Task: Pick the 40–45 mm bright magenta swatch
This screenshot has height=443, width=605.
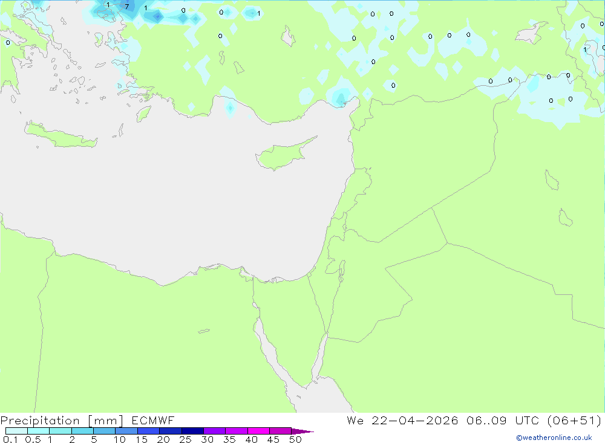Action: click(x=258, y=431)
